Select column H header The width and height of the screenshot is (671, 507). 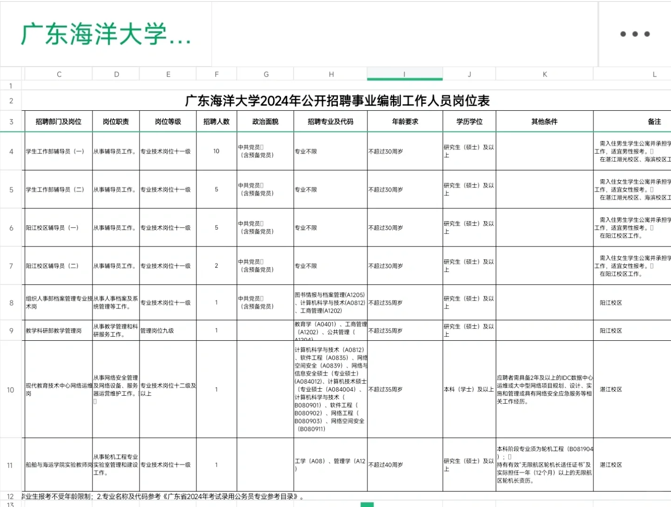[x=331, y=74]
